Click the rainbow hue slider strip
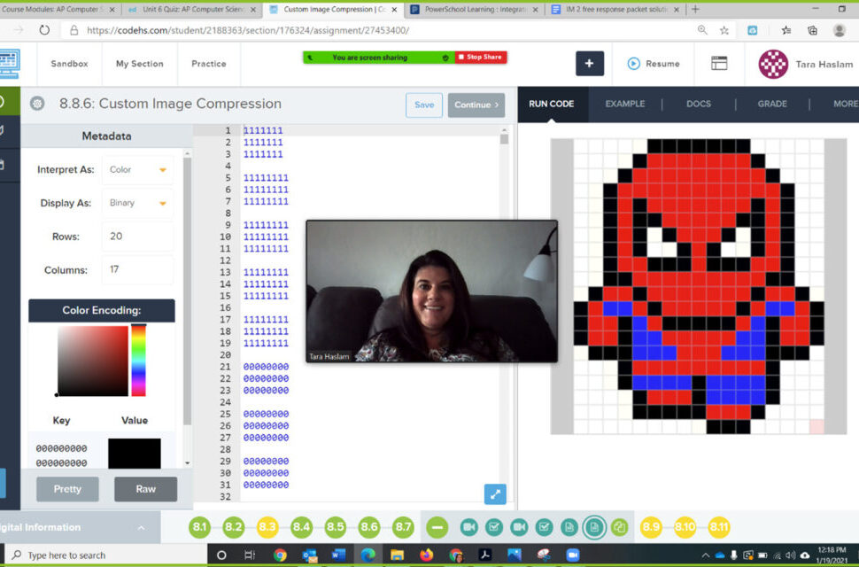Screen dimensions: 859x567 point(138,360)
